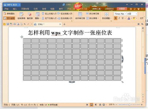Open Table Properties (表格属性)

click(9, 14)
